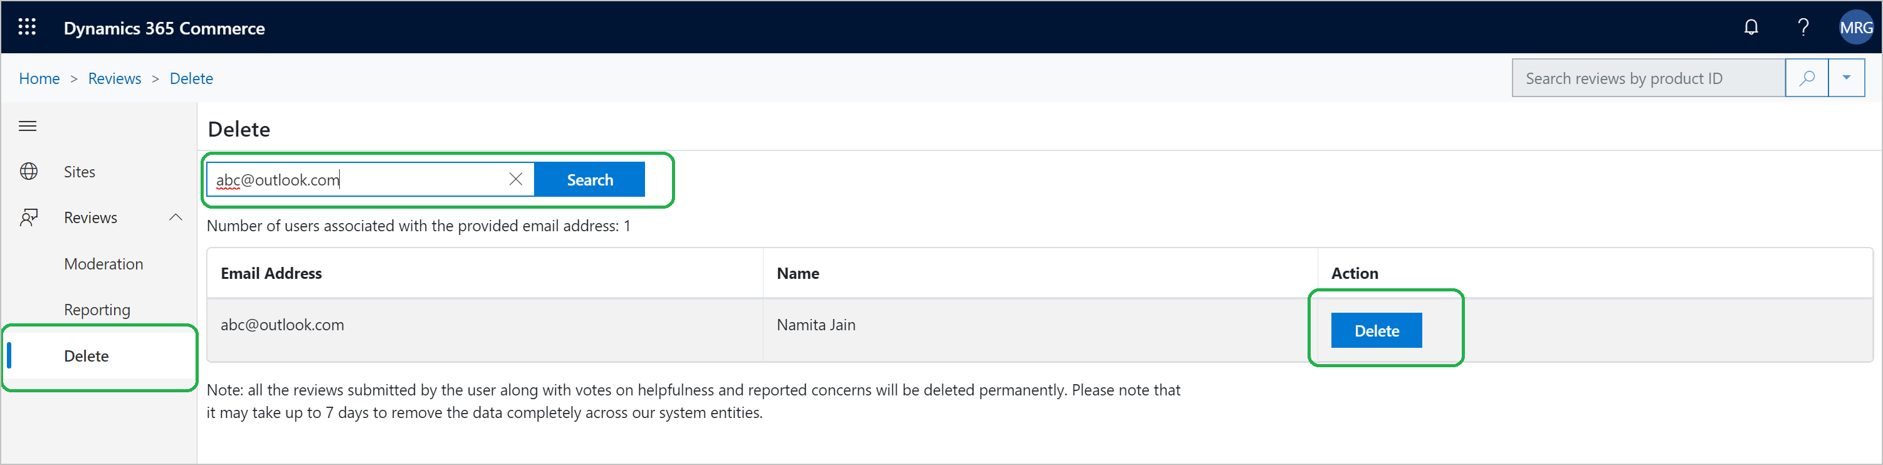1883x465 pixels.
Task: Expand the search options dropdown arrow
Action: tap(1846, 78)
